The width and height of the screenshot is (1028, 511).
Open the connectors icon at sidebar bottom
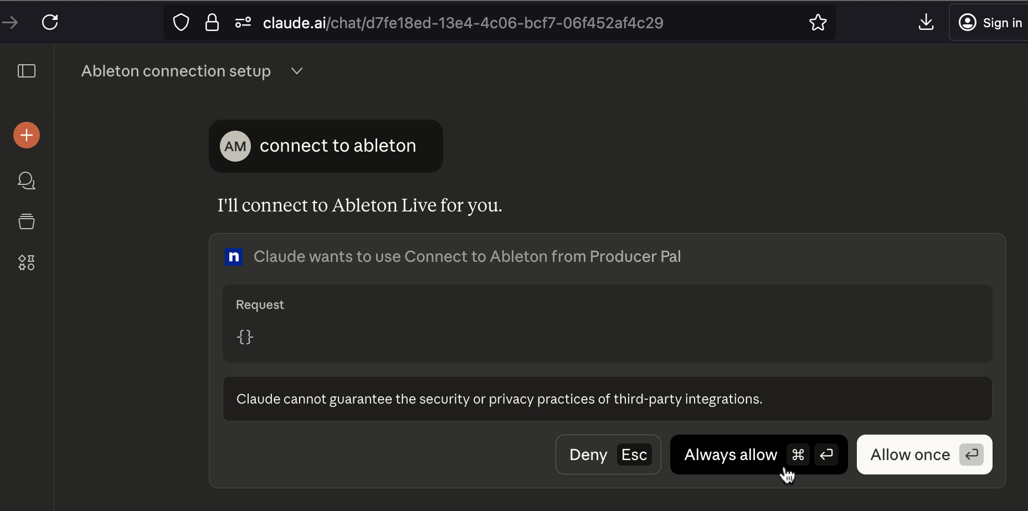pyautogui.click(x=26, y=262)
